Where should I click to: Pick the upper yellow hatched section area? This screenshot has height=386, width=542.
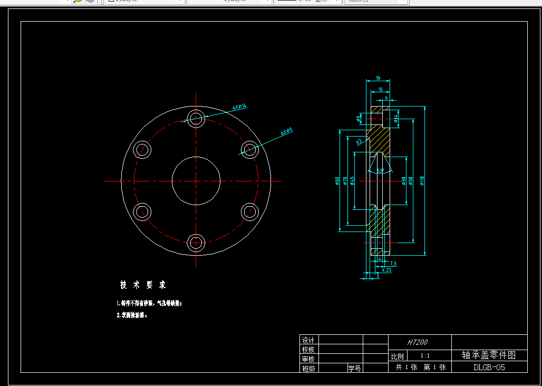[380, 140]
